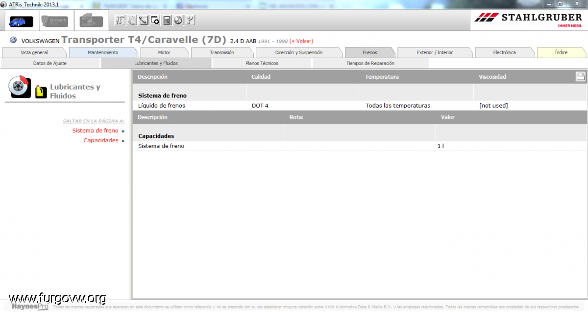Open the Exterior / Interior tab
The width and height of the screenshot is (588, 313).
435,52
